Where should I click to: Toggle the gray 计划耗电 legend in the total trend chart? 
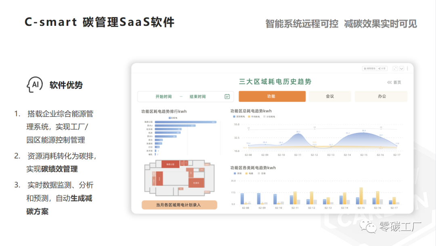point(269,117)
